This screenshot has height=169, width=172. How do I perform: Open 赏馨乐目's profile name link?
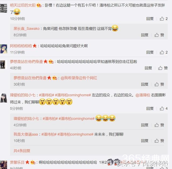17,162
